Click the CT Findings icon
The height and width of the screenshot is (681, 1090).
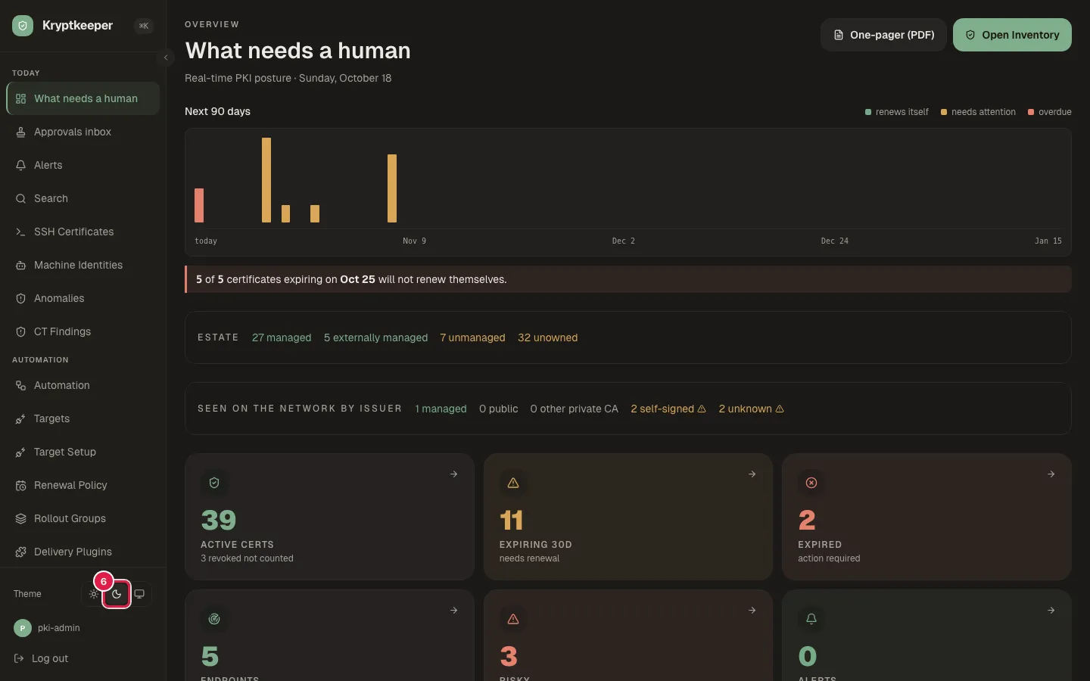[x=20, y=331]
